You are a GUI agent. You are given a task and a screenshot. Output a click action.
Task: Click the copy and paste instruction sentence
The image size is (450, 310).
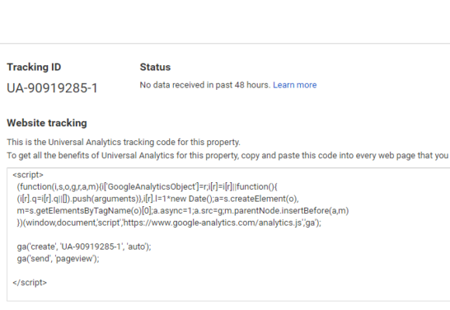[x=228, y=156]
